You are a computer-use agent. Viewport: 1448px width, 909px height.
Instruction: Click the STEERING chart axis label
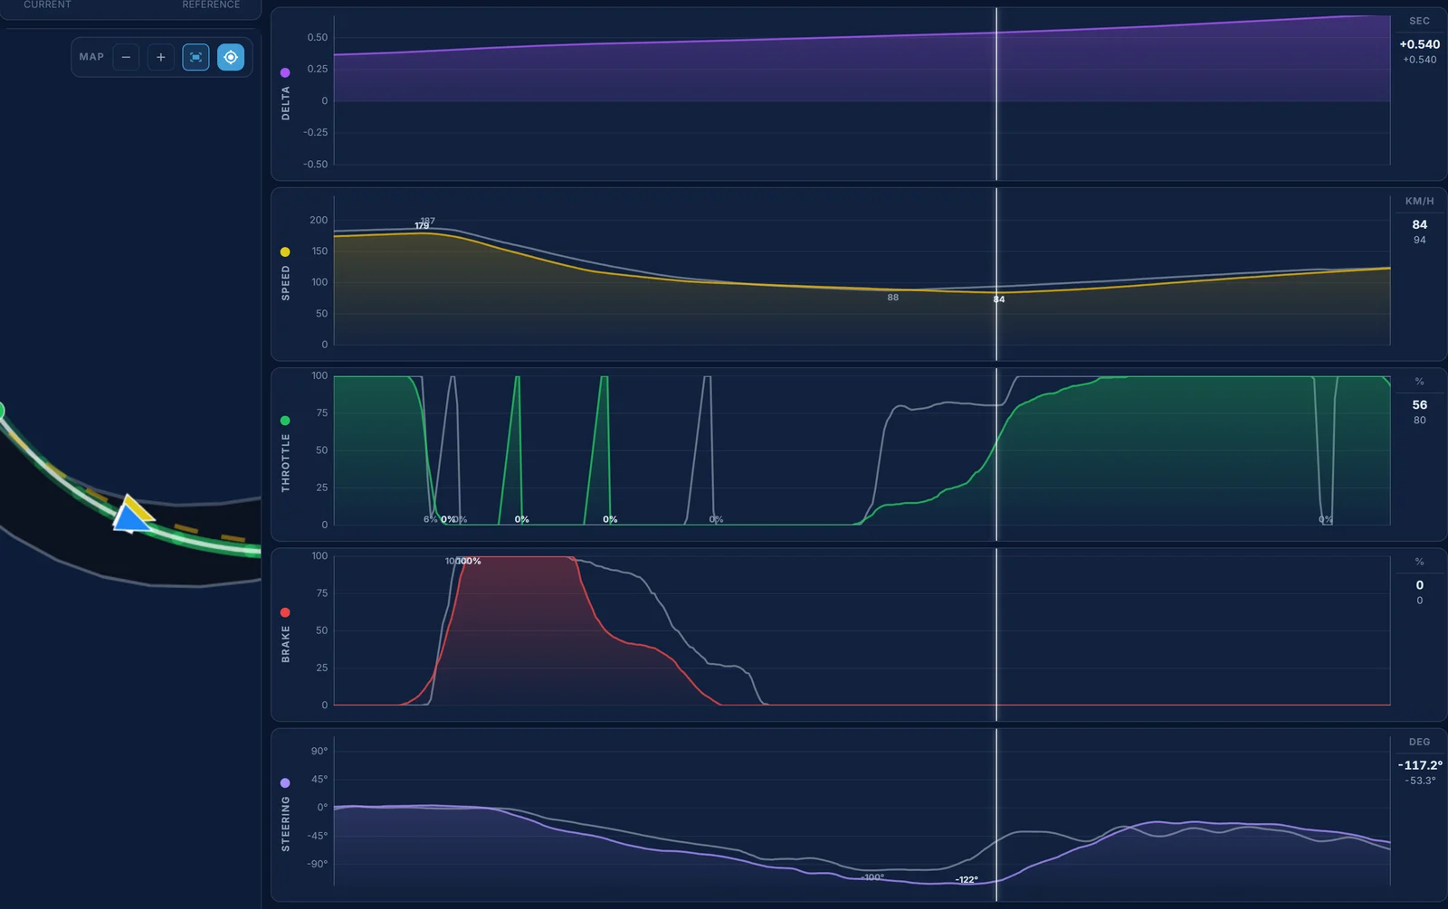tap(286, 824)
